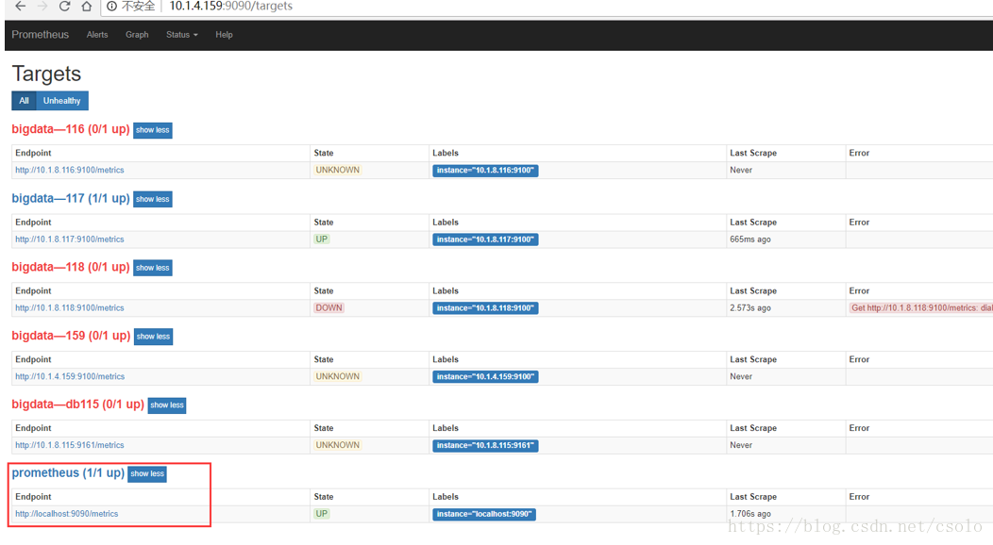The image size is (993, 545).
Task: Open endpoint http://10.1.8.116:9100/metrics
Action: pyautogui.click(x=70, y=170)
